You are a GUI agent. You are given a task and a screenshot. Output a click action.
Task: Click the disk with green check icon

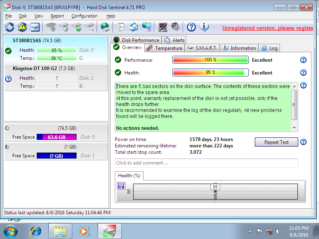[x=77, y=27]
